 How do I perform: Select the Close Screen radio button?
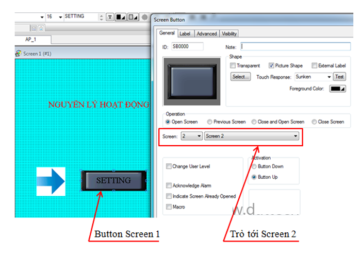coord(314,122)
